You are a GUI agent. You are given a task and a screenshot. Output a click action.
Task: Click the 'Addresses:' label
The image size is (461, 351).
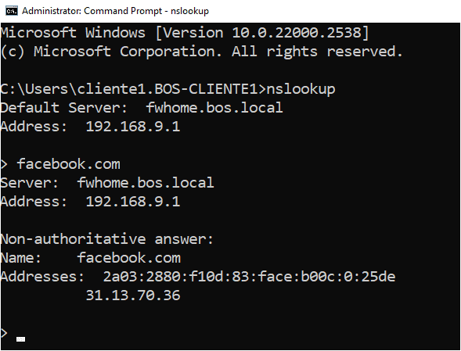tap(42, 277)
